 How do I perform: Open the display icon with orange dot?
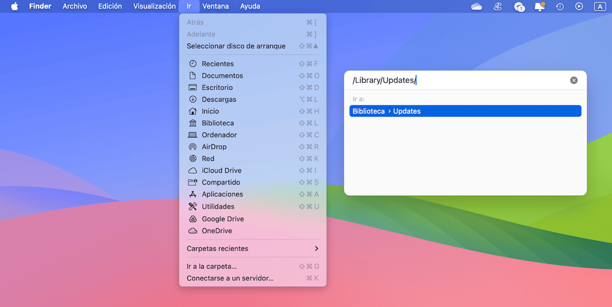point(540,7)
